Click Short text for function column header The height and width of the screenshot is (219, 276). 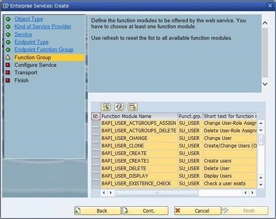pyautogui.click(x=230, y=116)
